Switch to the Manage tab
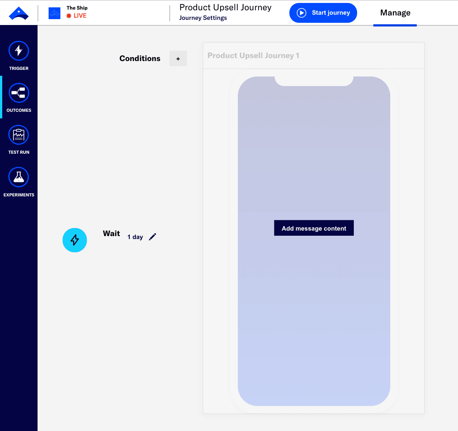 pyautogui.click(x=395, y=13)
